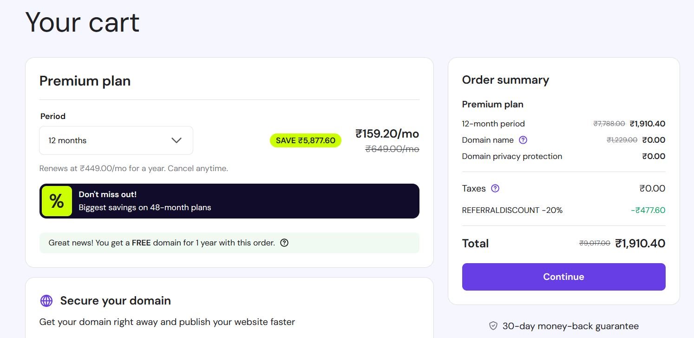This screenshot has height=338, width=694.
Task: Click the ₹159.20/mo price
Action: pos(387,134)
